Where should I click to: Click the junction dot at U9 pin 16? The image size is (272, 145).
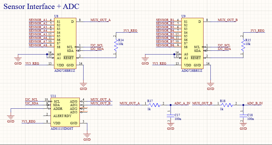click(174, 54)
